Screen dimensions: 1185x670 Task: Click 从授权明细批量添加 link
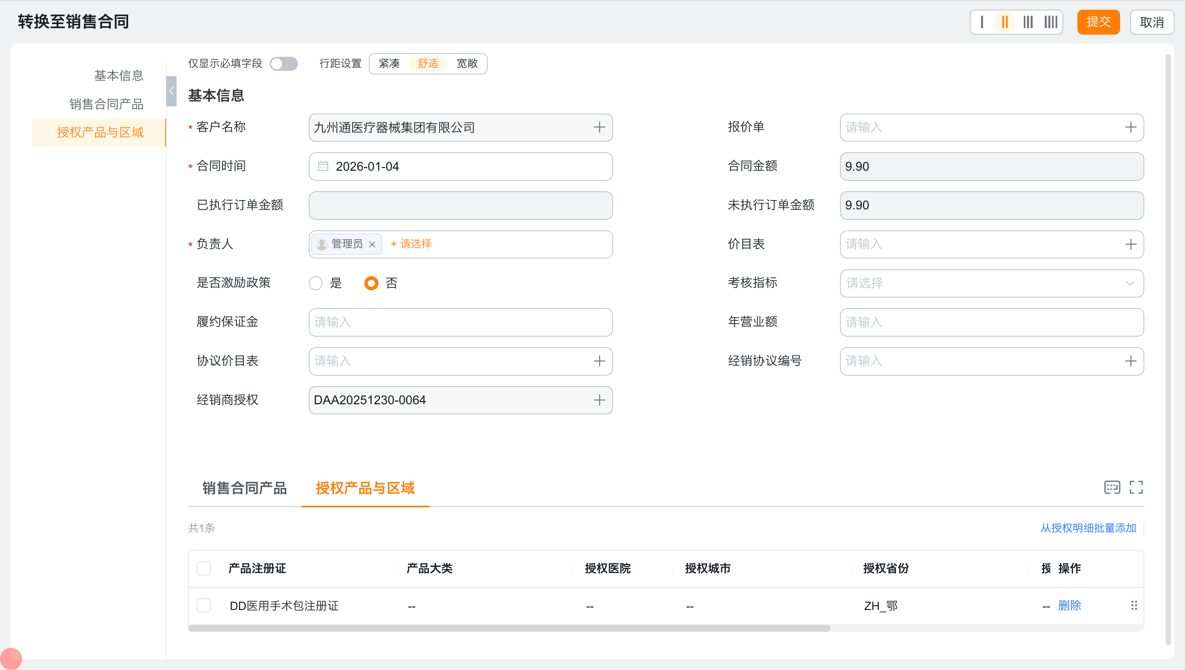tap(1088, 528)
